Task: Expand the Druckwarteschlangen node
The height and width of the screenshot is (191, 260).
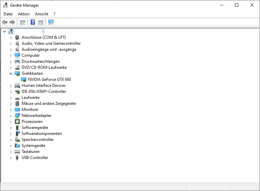Action: [11, 61]
